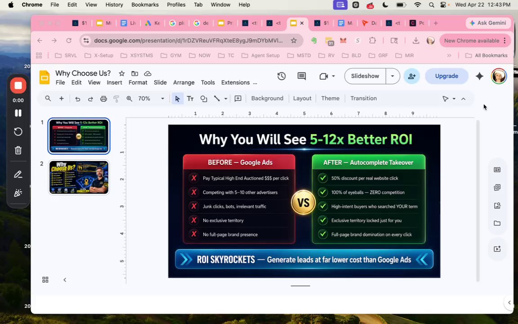Expand the camera meeting dropdown arrow
The width and height of the screenshot is (518, 324).
click(333, 76)
